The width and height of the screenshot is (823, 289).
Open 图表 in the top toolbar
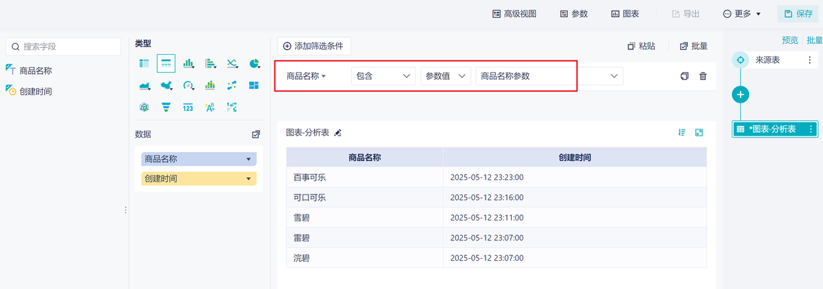[625, 14]
